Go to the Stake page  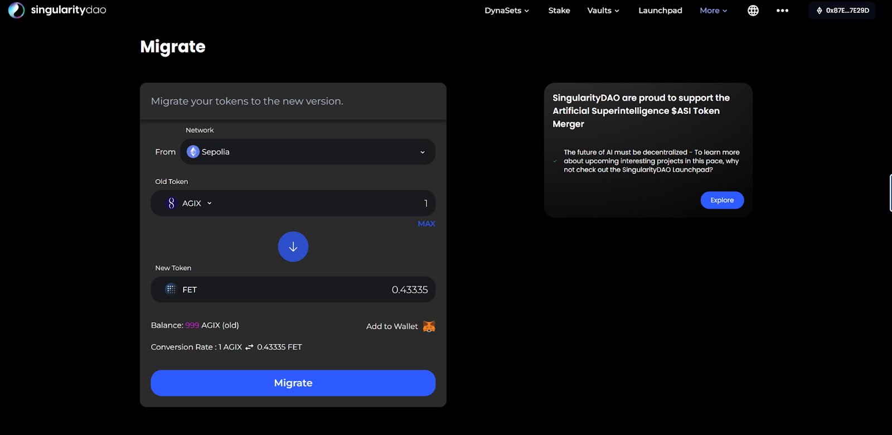coord(559,11)
